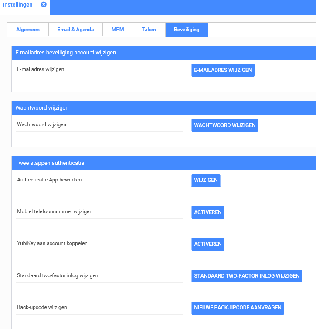The height and width of the screenshot is (329, 316).
Task: Click ACTIVEREN button for YubiKey koppelen
Action: [208, 244]
